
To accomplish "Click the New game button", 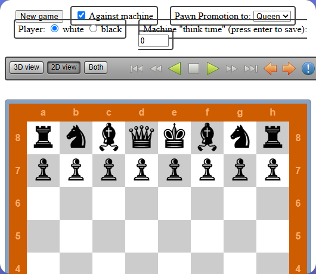I will point(39,16).
